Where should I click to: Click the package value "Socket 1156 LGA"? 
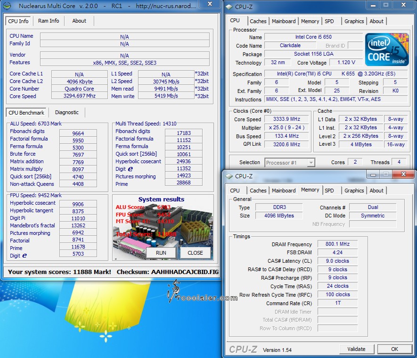pos(313,54)
